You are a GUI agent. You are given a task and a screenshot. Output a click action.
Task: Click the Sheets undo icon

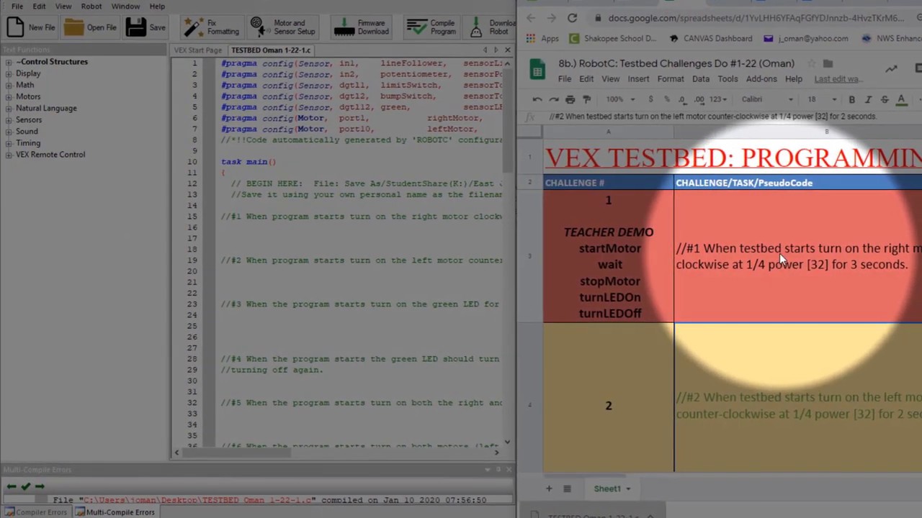(x=537, y=99)
